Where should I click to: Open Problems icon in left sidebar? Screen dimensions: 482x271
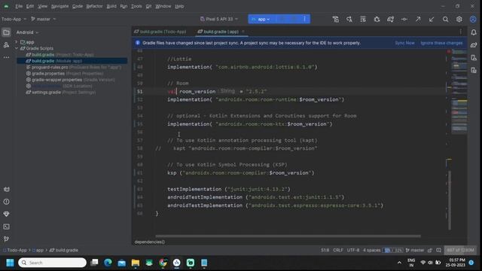click(6, 202)
